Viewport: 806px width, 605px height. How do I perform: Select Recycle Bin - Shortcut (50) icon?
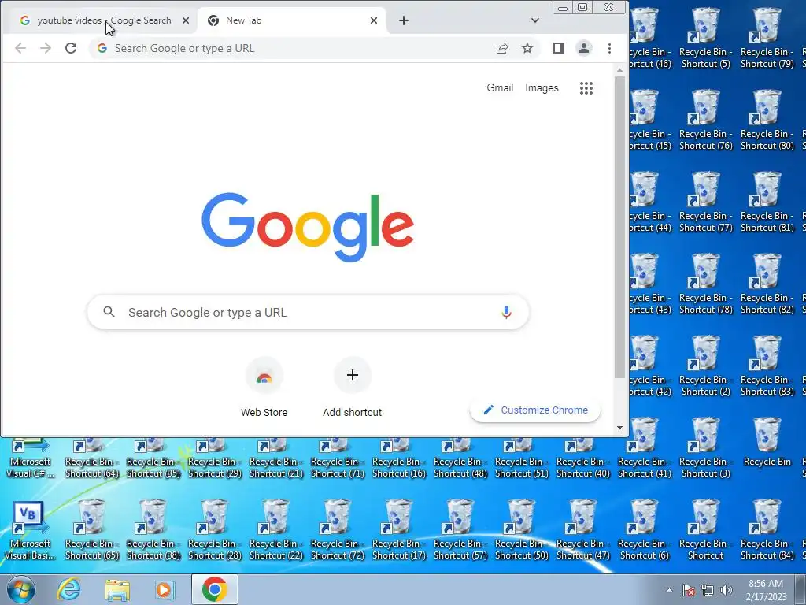pos(522,530)
